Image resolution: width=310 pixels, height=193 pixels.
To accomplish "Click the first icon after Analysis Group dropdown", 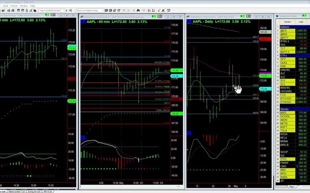I will [106, 11].
